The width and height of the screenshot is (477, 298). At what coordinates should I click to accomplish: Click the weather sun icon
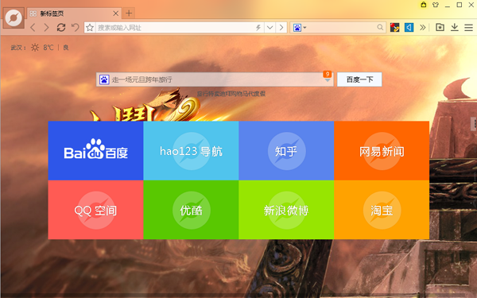tap(35, 48)
